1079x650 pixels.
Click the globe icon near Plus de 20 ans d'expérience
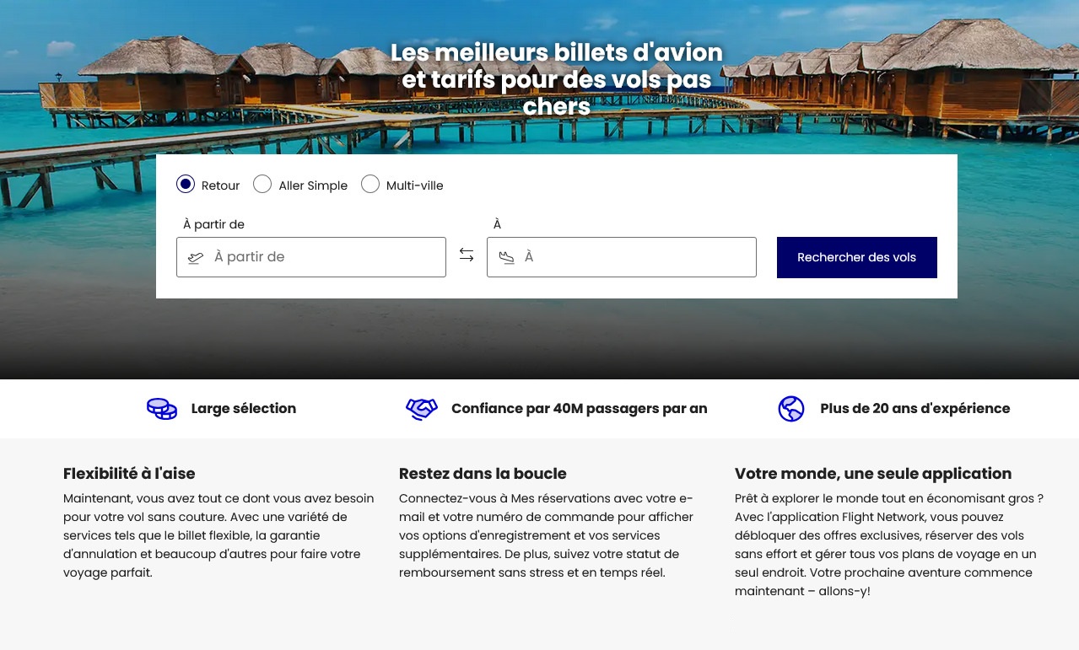[x=790, y=409]
